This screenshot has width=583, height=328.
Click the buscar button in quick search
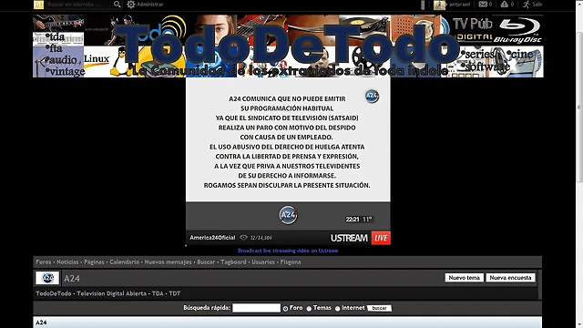click(379, 308)
